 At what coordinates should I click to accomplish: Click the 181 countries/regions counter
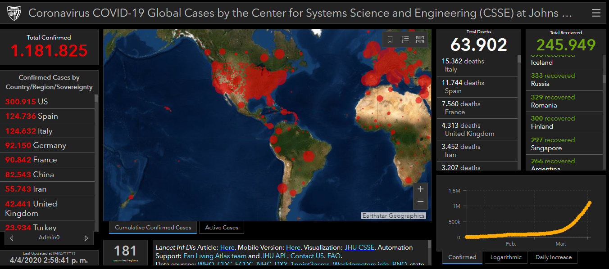pyautogui.click(x=126, y=252)
